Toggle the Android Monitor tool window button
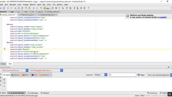Image resolution: width=172 pixels, height=97 pixels. coord(16,93)
